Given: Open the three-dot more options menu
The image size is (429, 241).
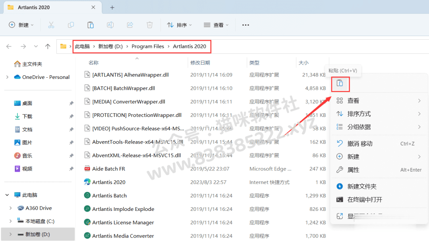Looking at the screenshot, I should [x=246, y=25].
